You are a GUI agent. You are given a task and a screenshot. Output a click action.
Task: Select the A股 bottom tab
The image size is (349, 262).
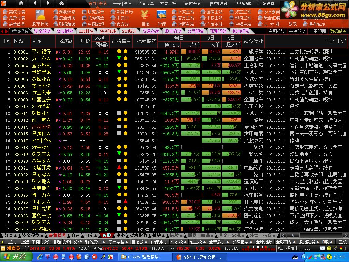107,235
